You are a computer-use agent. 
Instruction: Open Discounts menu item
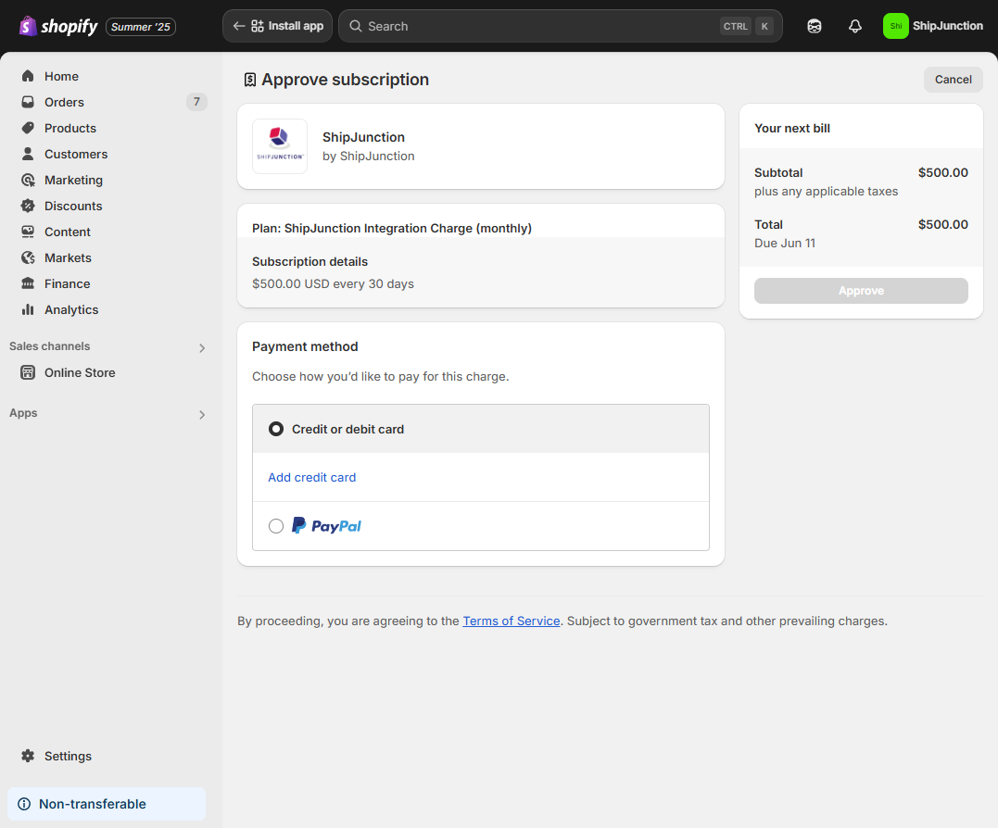pos(73,206)
